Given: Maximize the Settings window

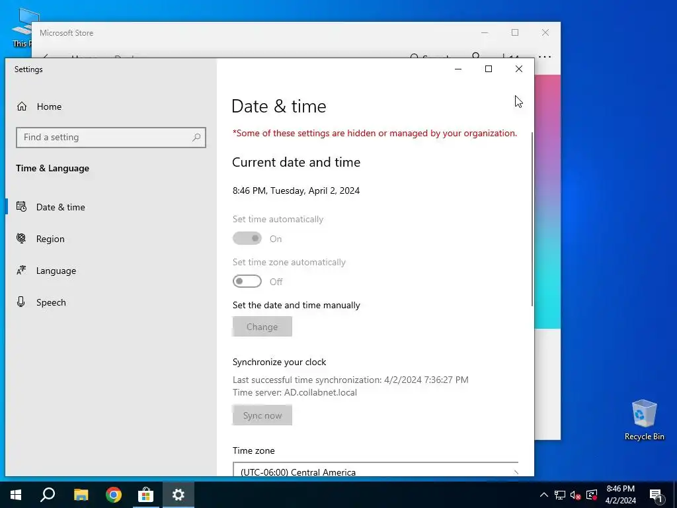Looking at the screenshot, I should coord(489,69).
